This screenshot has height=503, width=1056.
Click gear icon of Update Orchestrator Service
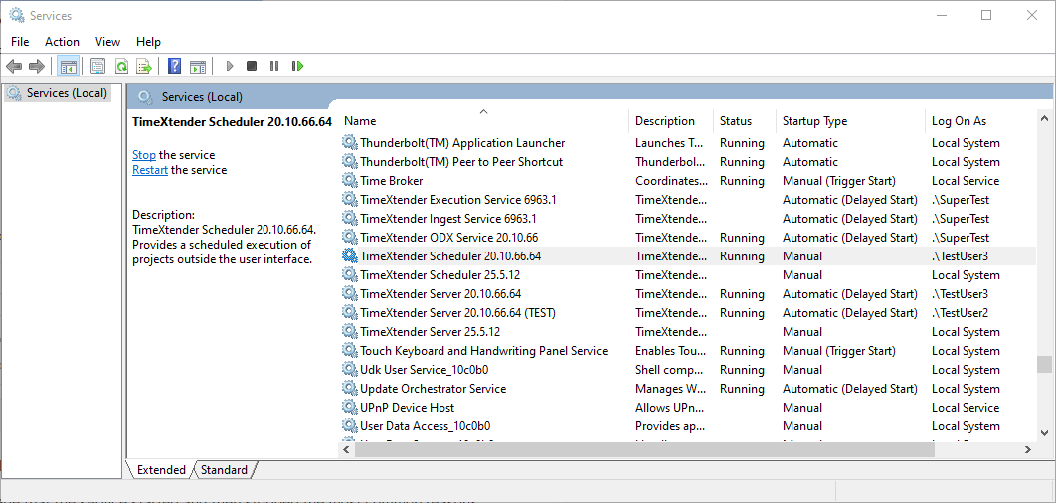tap(349, 388)
